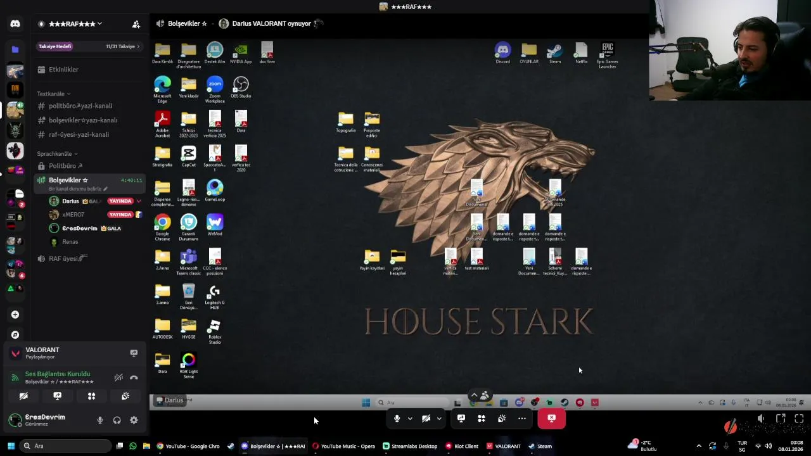Enter fullscreen on the stream
This screenshot has width=811, height=456.
pos(799,419)
